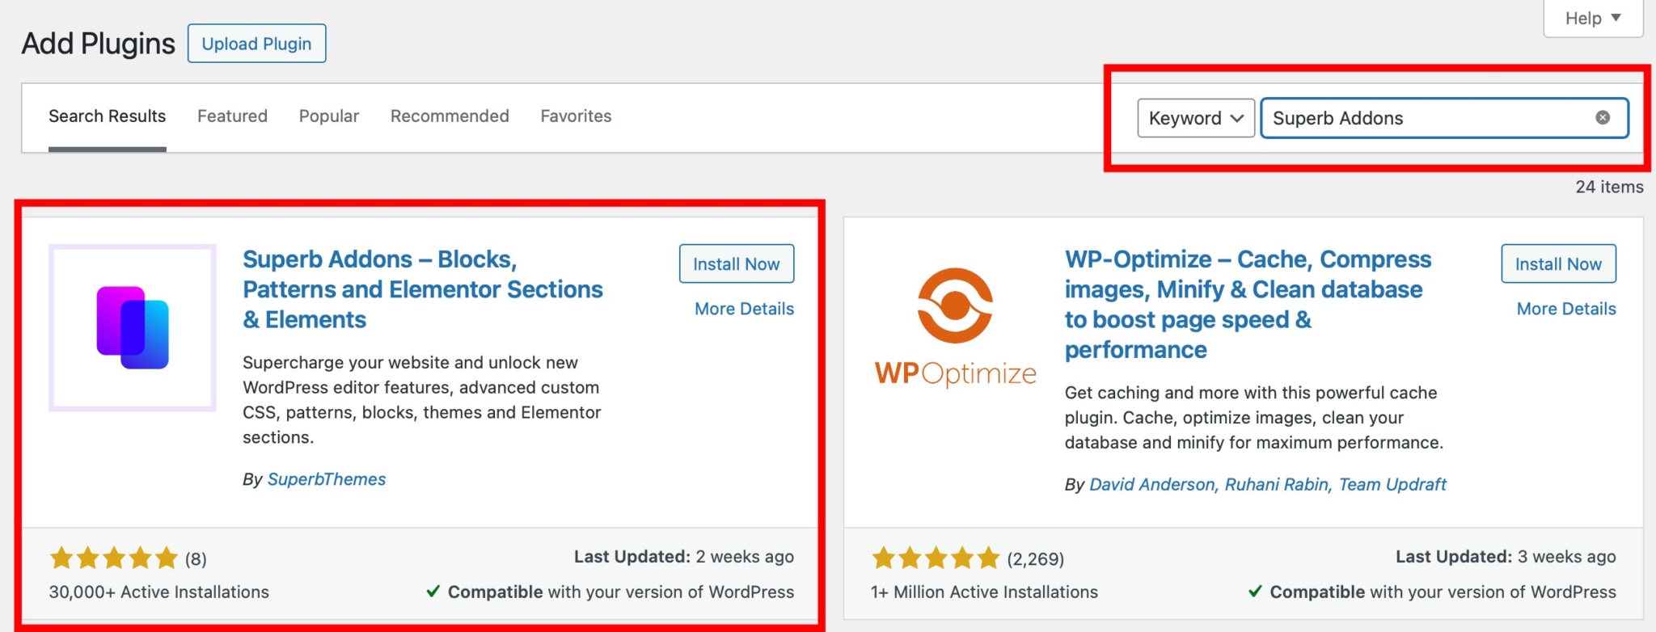This screenshot has width=1656, height=632.
Task: Install the WP-Optimize plugin
Action: [x=1558, y=263]
